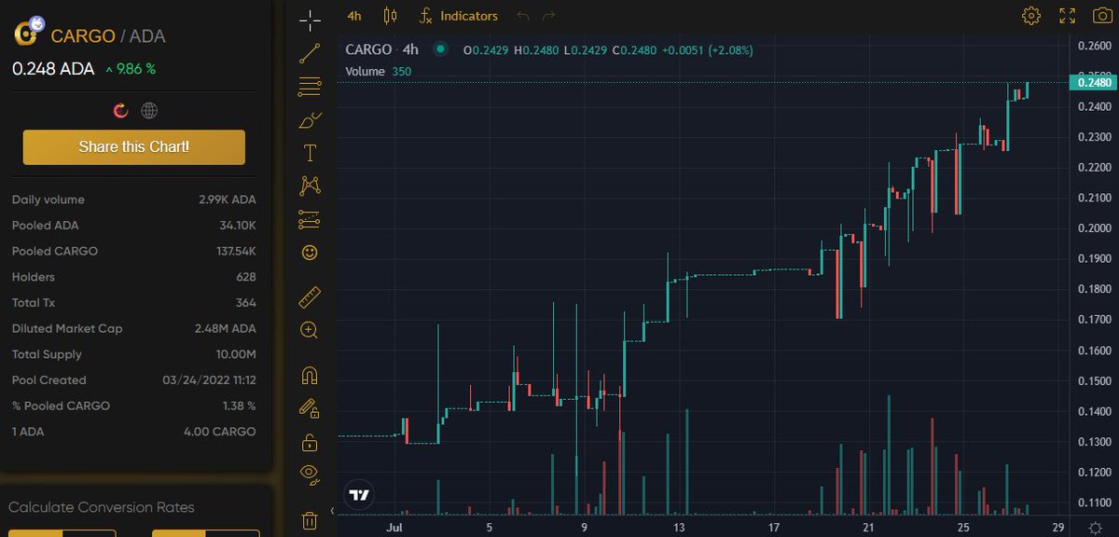
Task: Select the trend line drawing tool
Action: point(310,53)
